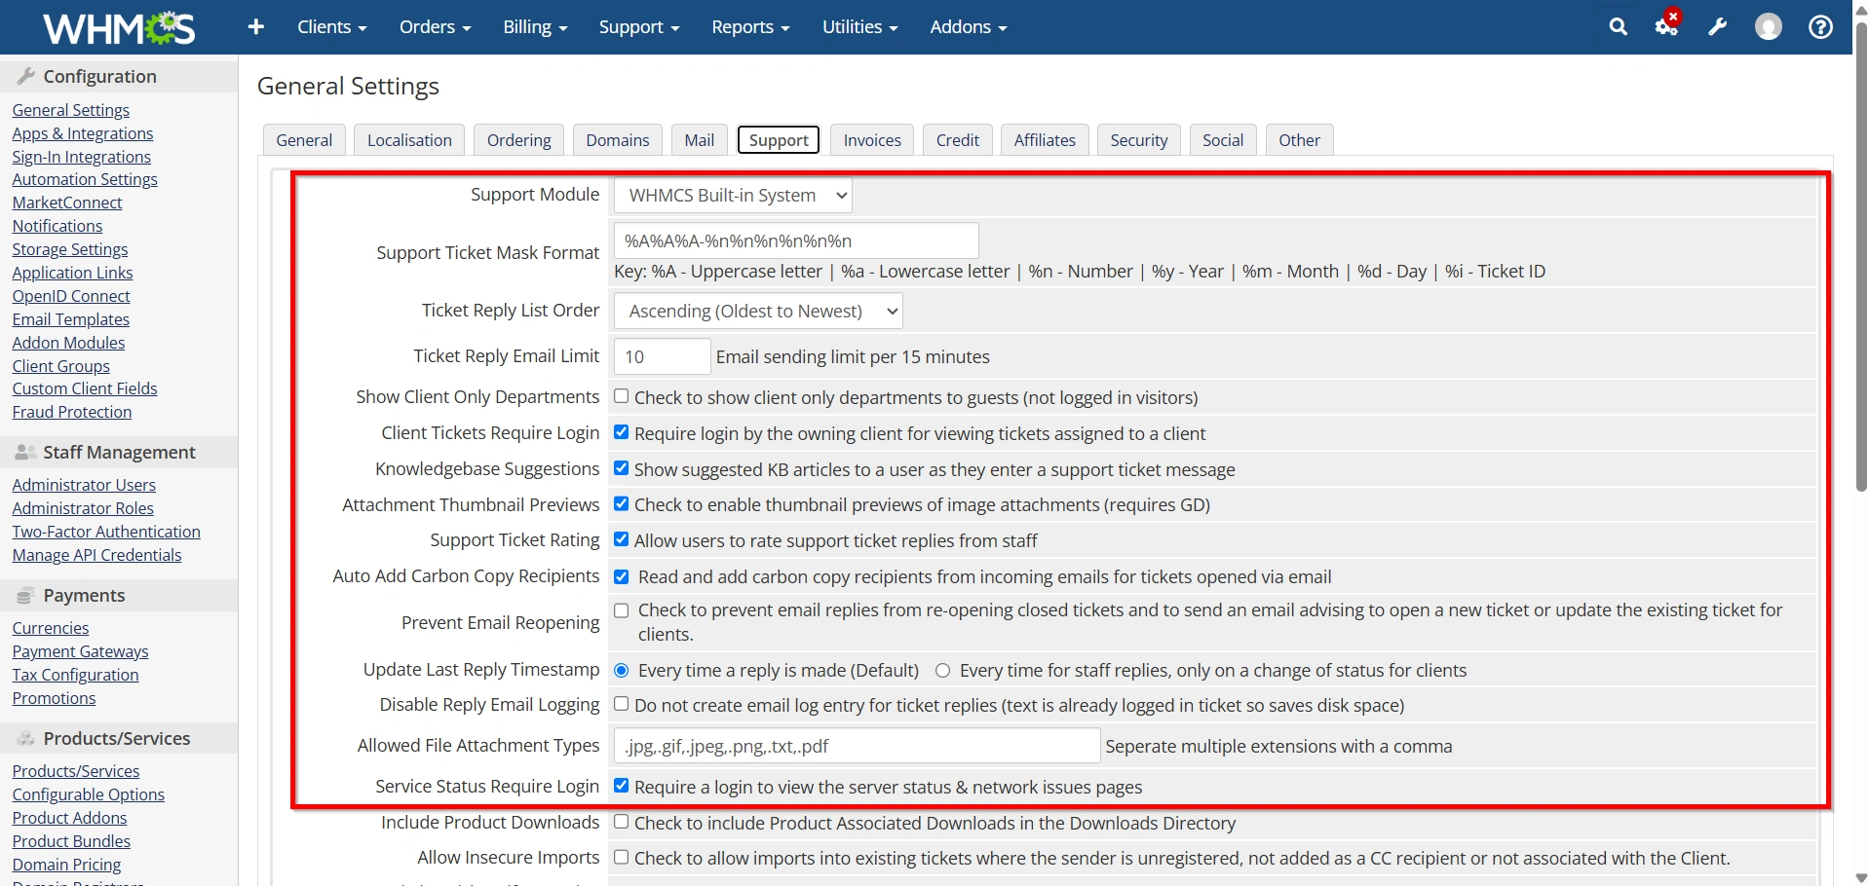Open the automation status gears icon
1869x886 pixels.
click(1667, 24)
